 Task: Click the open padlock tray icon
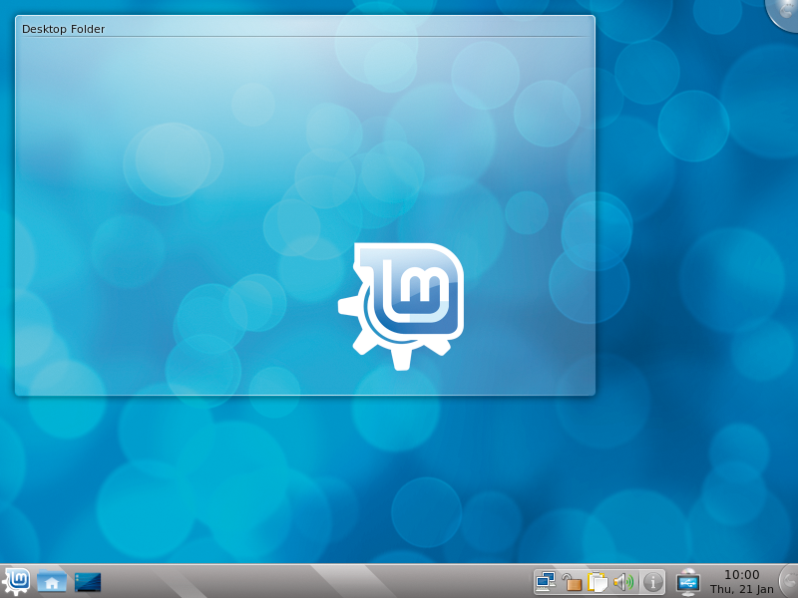pyautogui.click(x=572, y=582)
